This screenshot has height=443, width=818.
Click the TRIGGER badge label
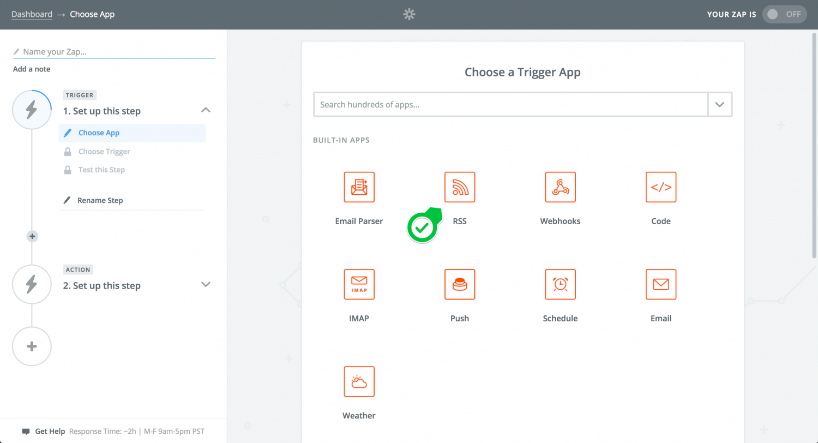click(x=80, y=95)
